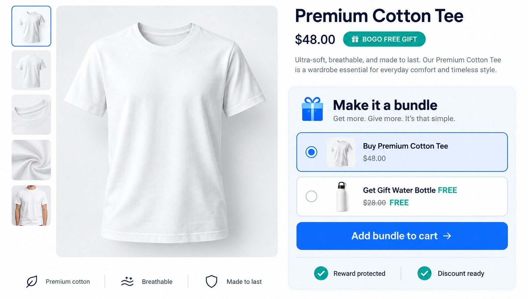The width and height of the screenshot is (532, 299).
Task: Open the first front-view tee thumbnail
Action: point(31,26)
